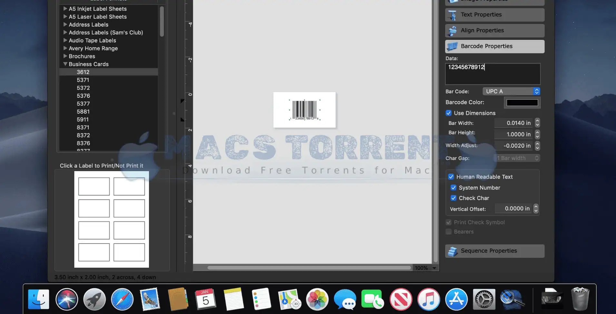
Task: Click the Barcode Properties panel icon
Action: pos(452,46)
